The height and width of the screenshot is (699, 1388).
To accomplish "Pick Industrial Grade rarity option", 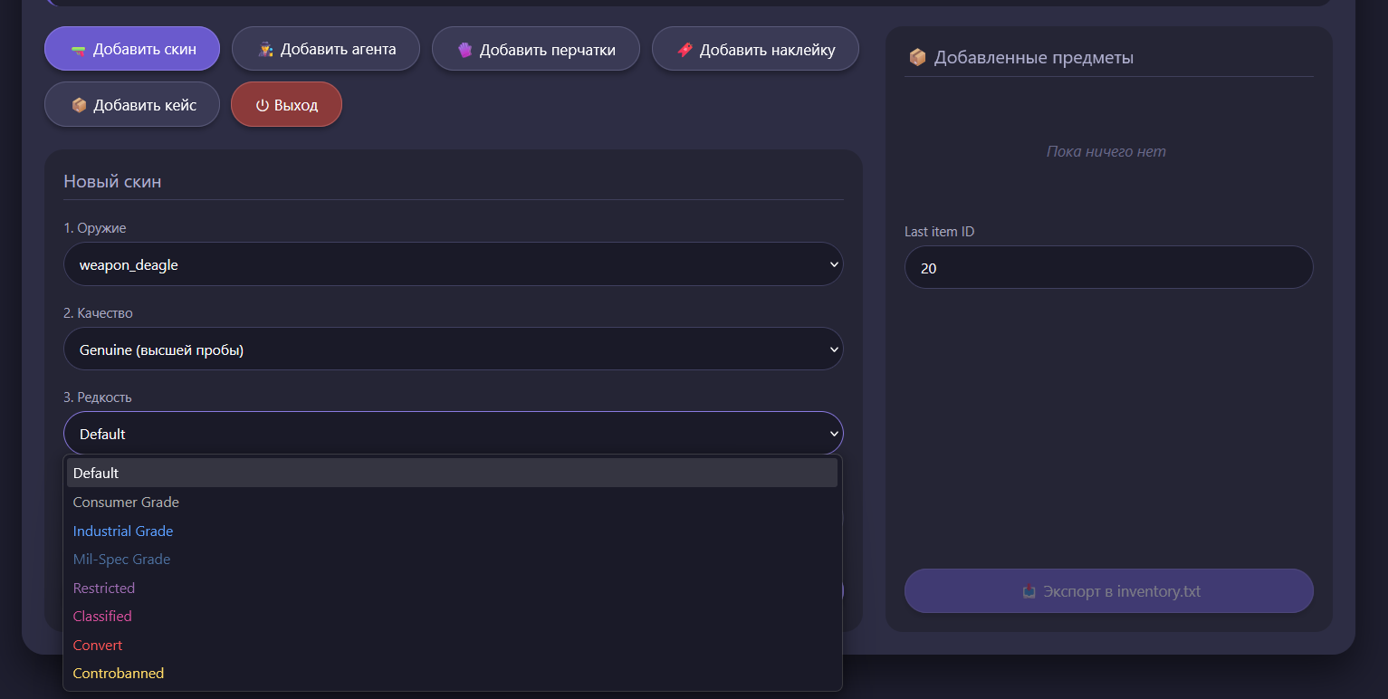I will [452, 531].
